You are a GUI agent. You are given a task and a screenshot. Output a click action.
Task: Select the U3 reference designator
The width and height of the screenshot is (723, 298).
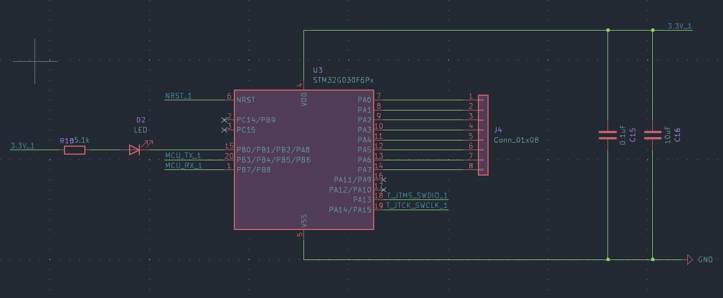click(318, 70)
